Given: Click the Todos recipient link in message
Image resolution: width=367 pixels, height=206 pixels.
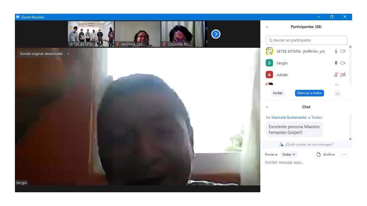Looking at the screenshot, I should tap(317, 117).
